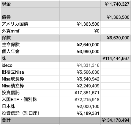131x125 pixels.
Task: Click the ¥72,215,918 value cell
Action: pos(80,100)
